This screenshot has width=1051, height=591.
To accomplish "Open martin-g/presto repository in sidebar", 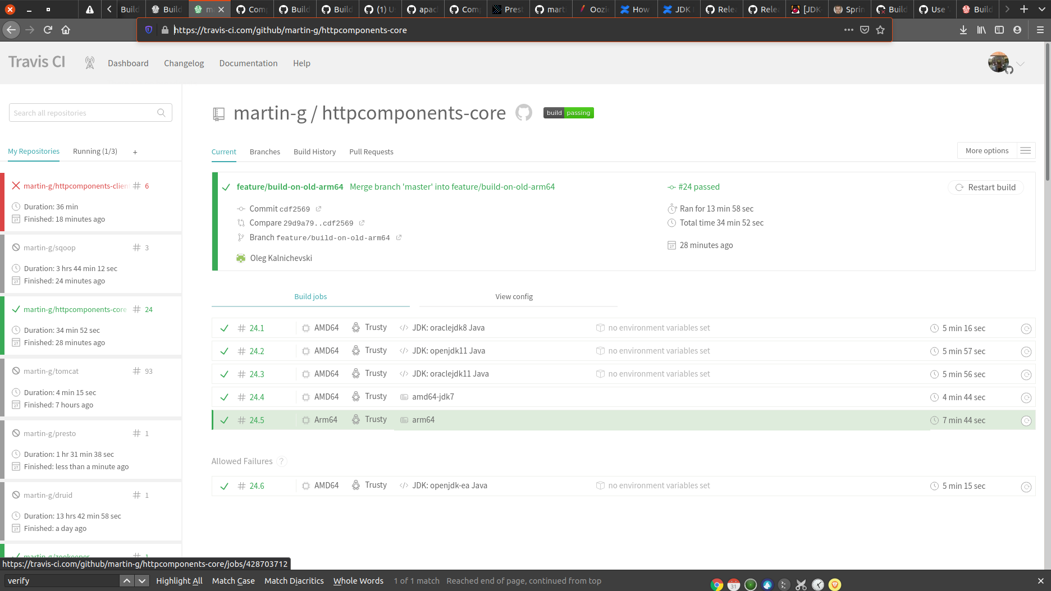I will click(x=49, y=433).
